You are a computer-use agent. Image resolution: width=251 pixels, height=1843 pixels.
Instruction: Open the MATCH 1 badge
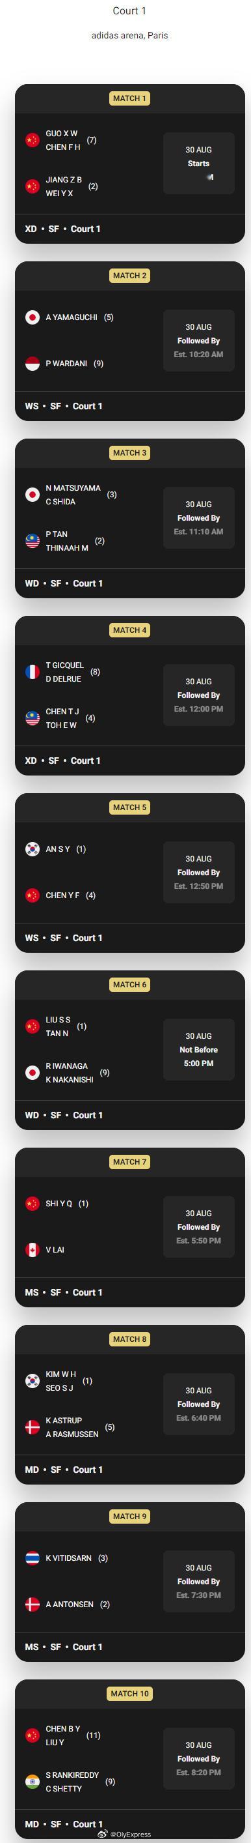[x=129, y=98]
